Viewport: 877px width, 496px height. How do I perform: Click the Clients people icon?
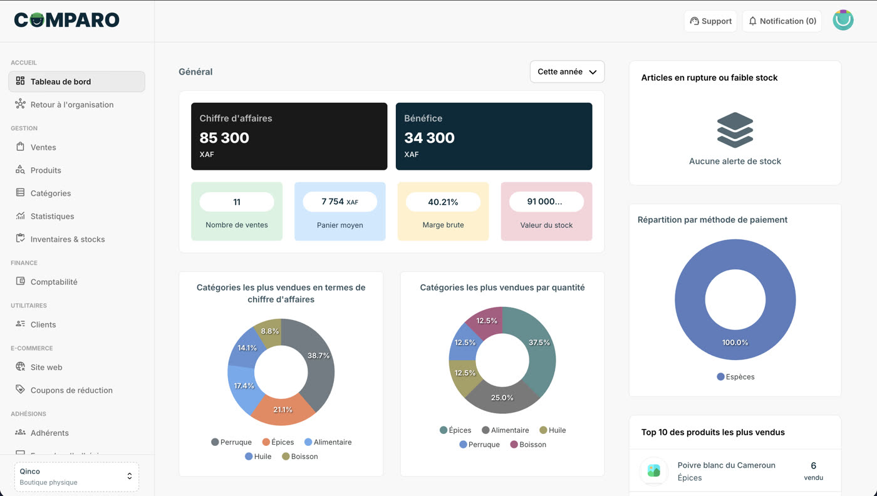click(20, 324)
